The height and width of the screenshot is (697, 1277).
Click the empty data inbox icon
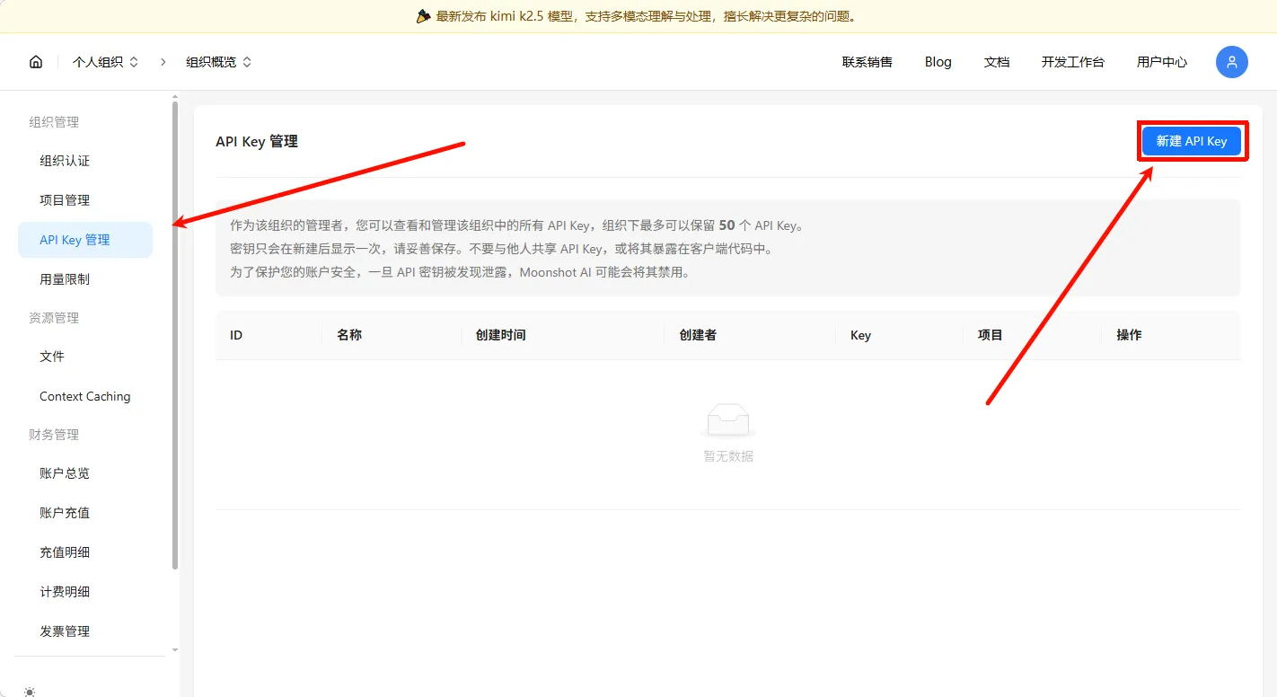(727, 421)
